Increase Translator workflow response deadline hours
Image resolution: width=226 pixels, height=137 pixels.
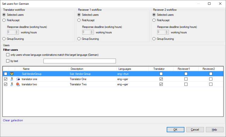(x=17, y=31)
